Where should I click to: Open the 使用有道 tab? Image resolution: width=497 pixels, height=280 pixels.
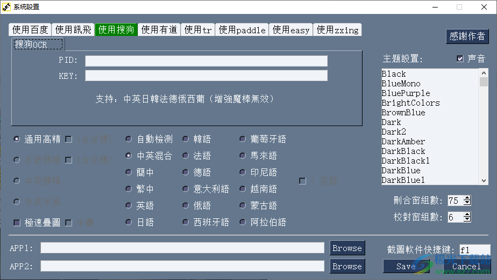click(x=159, y=30)
